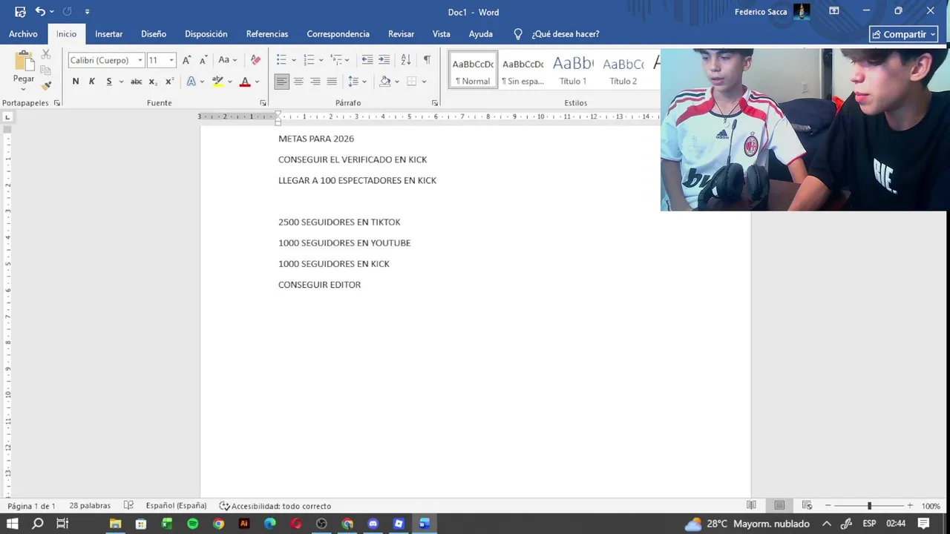The width and height of the screenshot is (950, 534).
Task: Save the document with the floppy icon
Action: coord(20,12)
